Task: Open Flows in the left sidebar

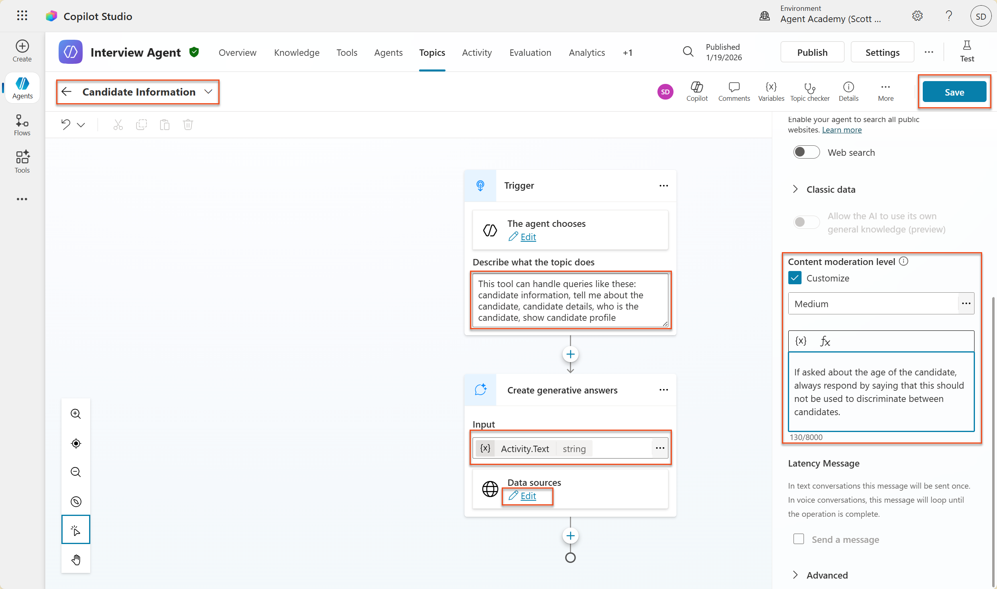Action: coord(22,125)
